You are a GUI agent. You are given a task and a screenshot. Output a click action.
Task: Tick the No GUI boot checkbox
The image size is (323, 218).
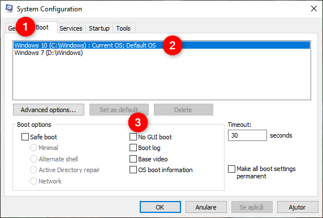click(133, 136)
